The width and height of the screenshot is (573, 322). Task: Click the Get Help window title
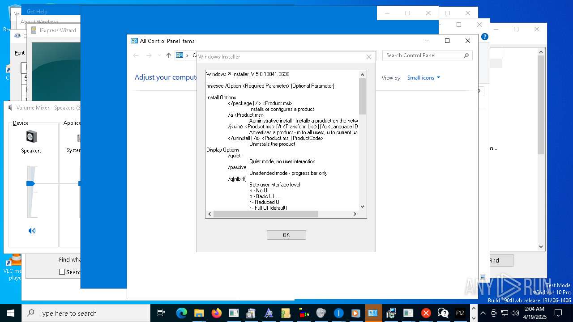coord(37,12)
